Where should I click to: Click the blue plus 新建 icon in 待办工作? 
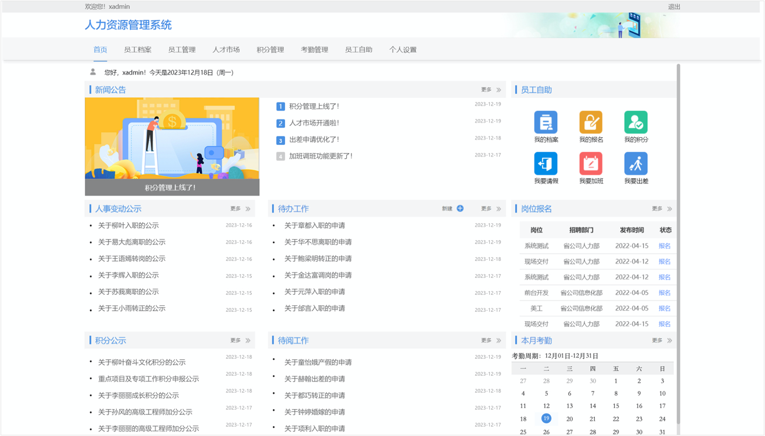pos(460,209)
